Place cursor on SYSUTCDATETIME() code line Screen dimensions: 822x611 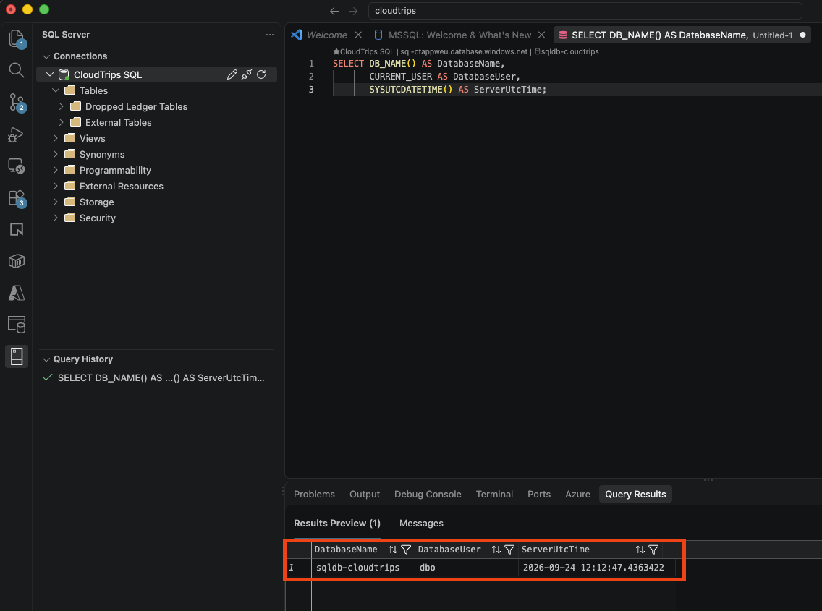click(457, 90)
